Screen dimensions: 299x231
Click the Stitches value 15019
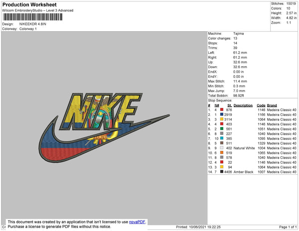coord(291,3)
